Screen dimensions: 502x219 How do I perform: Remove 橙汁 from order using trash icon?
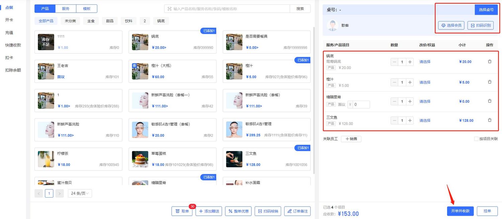pos(489,82)
